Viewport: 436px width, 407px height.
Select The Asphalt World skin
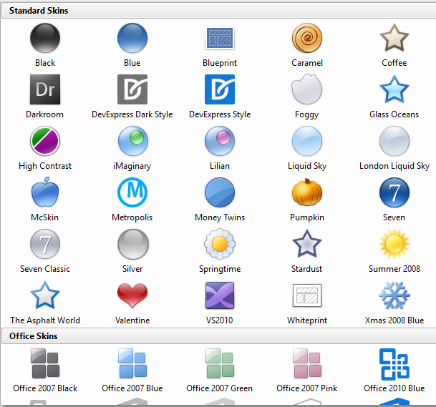pos(45,295)
